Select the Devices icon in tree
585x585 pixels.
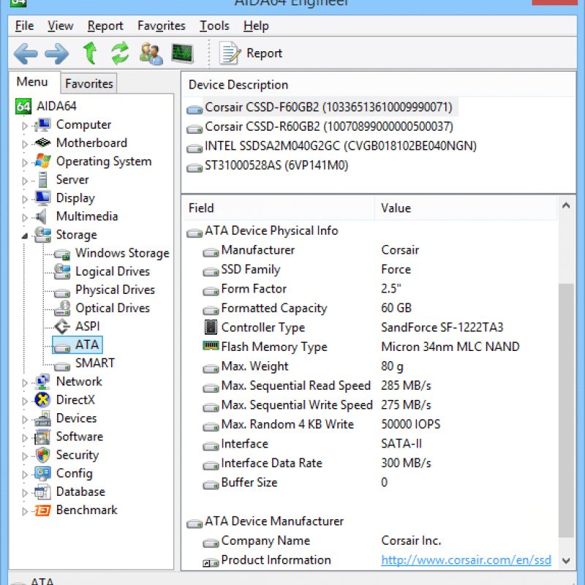click(42, 418)
